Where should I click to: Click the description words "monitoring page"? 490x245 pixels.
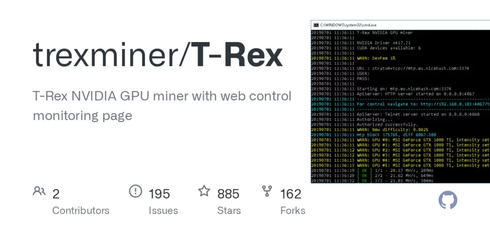[82, 116]
